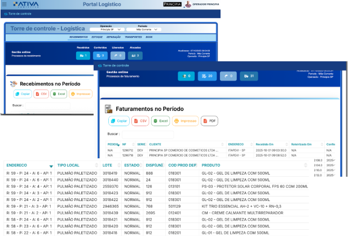Print Recebimentos via Impressao
This screenshot has height=236, width=348.
(x=81, y=94)
